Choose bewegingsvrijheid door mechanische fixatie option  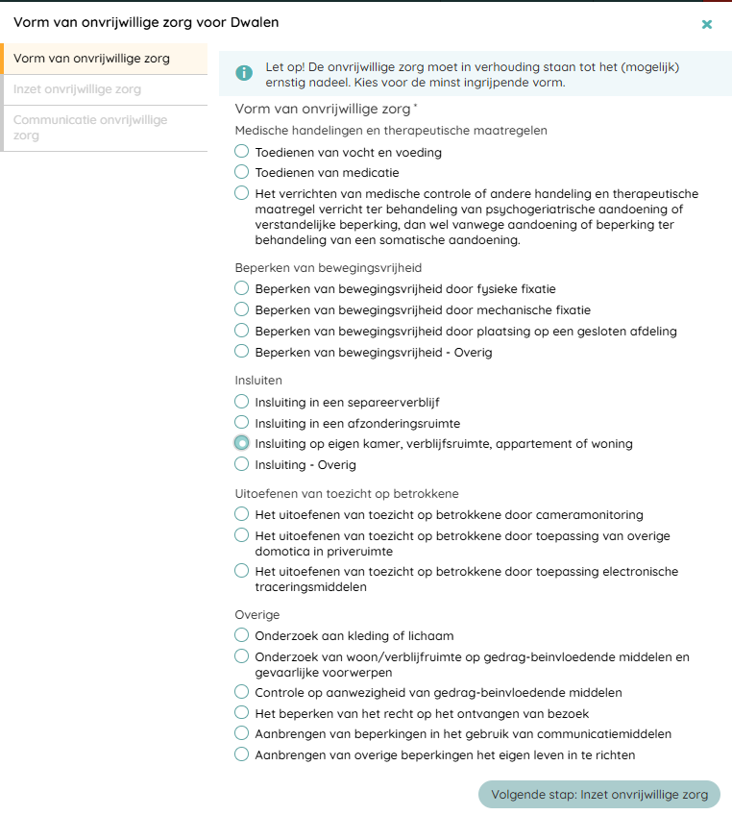[242, 309]
